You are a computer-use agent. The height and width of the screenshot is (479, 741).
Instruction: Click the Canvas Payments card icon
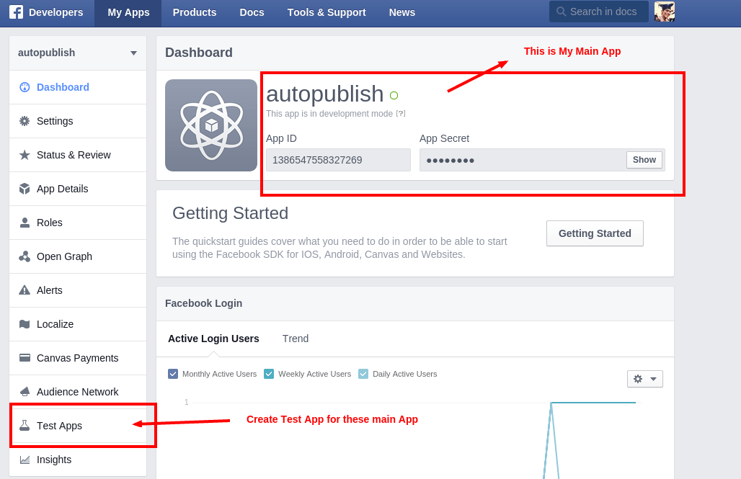[25, 357]
